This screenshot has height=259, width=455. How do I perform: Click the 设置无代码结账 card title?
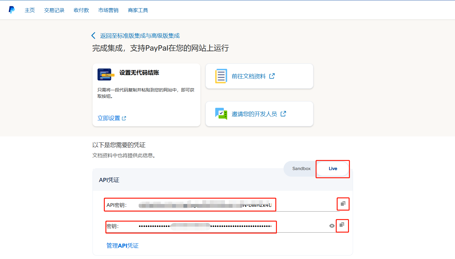(139, 73)
